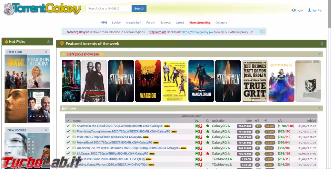Open the True Grit poster in staff picks
The image size is (331, 169).
(x=255, y=81)
